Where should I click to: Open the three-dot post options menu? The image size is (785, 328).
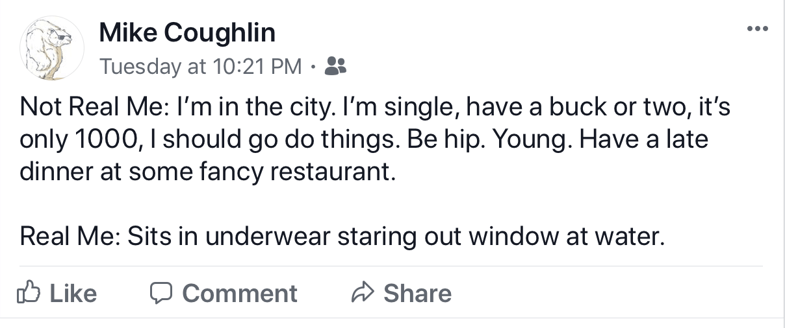tap(758, 29)
